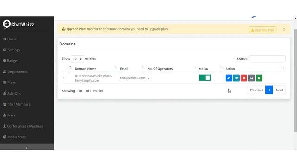Dismiss the upgrade plan alert
This screenshot has height=167, width=297.
coord(284,29)
